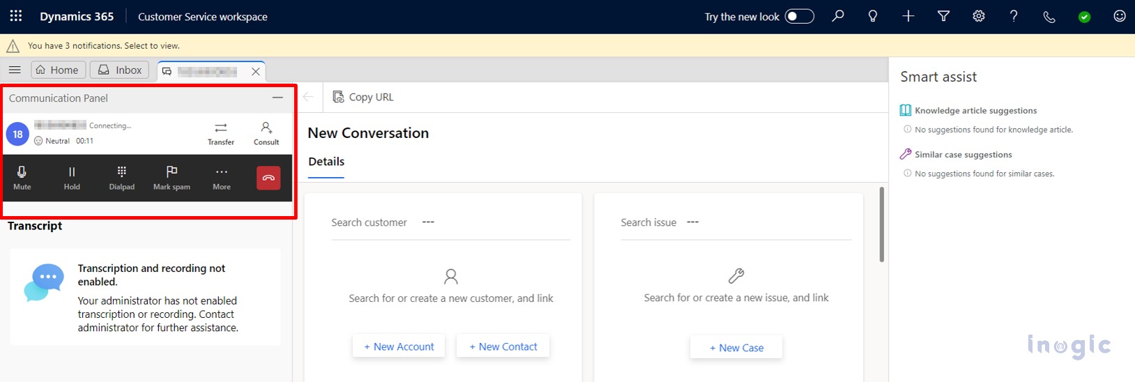Screen dimensions: 1135x382
Task: Transfer the call to another agent
Action: tap(221, 133)
